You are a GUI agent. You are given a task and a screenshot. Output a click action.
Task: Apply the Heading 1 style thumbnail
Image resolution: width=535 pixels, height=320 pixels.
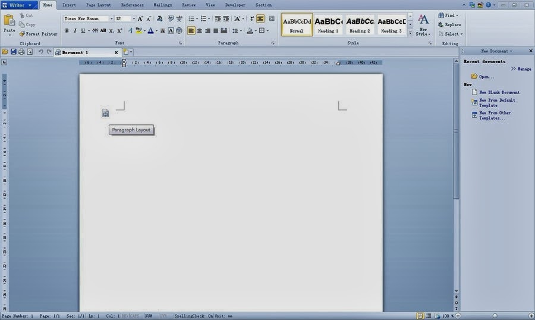(328, 24)
